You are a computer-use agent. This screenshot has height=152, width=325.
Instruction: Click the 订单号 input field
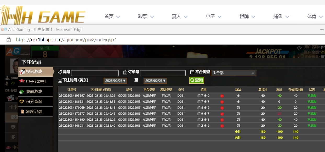point(163,73)
